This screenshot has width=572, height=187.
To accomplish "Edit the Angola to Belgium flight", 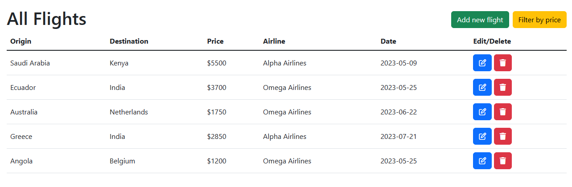I will click(x=482, y=161).
